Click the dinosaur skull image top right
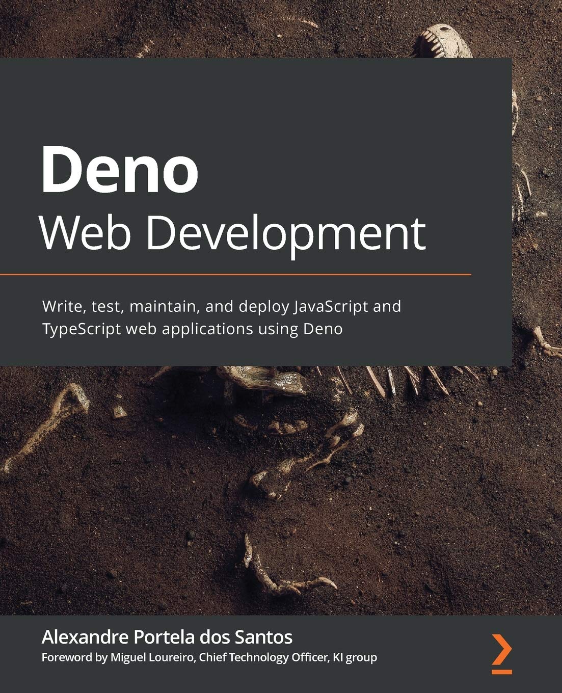 click(x=448, y=36)
